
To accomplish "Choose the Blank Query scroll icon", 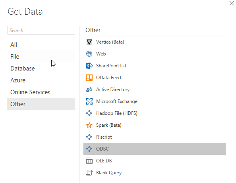I will point(89,173).
